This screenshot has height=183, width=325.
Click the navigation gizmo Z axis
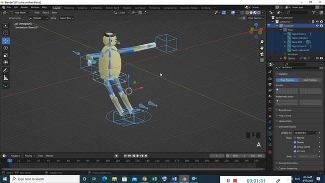256,25
